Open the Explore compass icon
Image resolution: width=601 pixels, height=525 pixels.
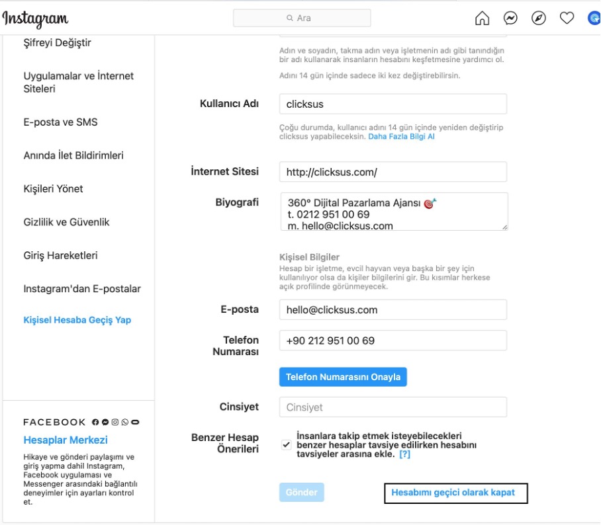click(539, 19)
